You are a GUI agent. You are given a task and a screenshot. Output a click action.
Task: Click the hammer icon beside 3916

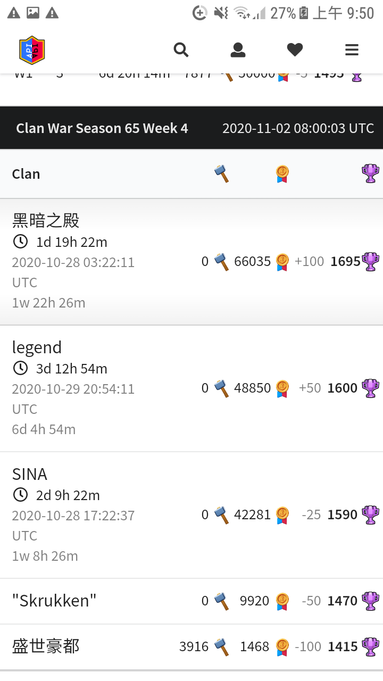[222, 646]
